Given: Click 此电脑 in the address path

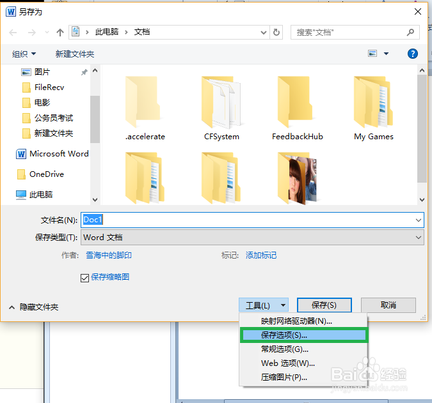Looking at the screenshot, I should 107,32.
